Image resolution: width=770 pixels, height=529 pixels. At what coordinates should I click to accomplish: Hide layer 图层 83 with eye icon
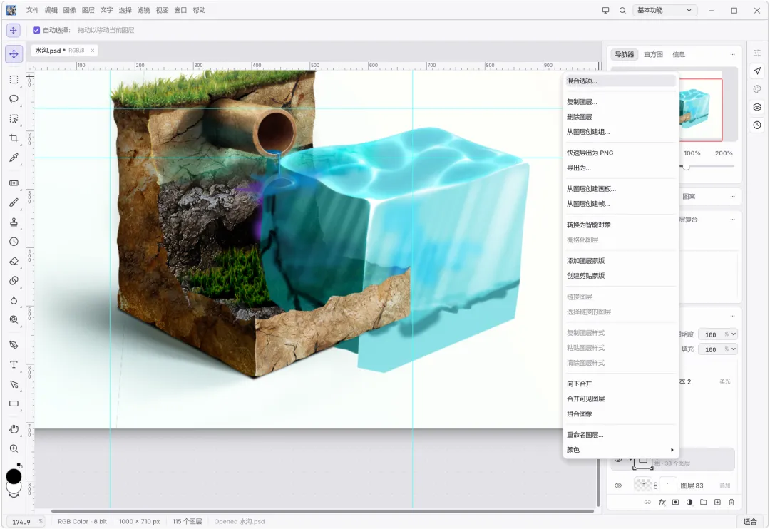click(618, 486)
